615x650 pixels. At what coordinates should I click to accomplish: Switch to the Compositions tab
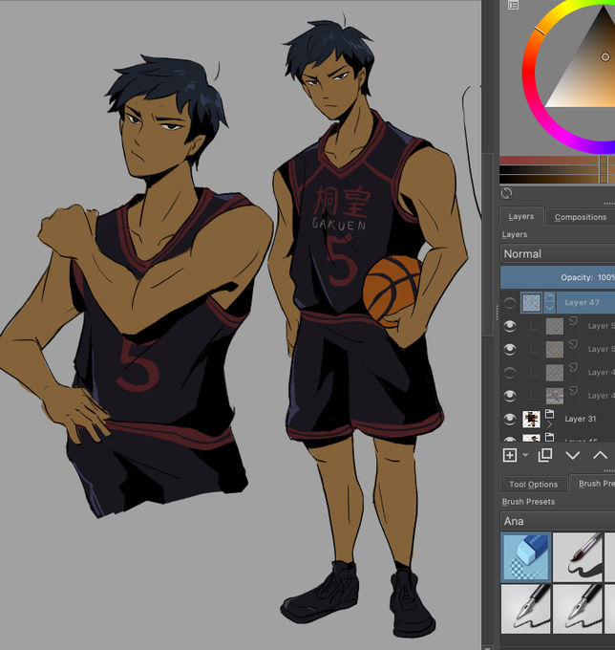point(581,217)
